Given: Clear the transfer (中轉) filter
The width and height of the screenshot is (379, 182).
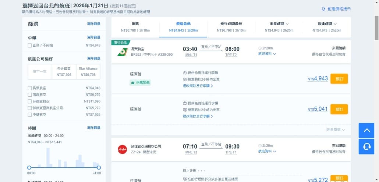Looking at the screenshot, I should tap(93, 37).
